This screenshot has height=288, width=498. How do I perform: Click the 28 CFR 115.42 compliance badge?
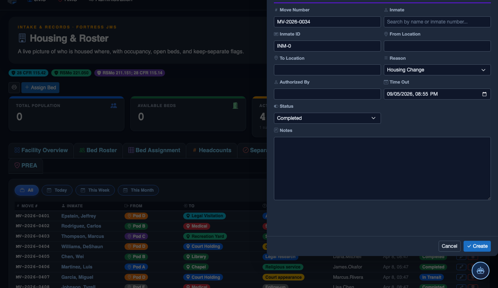pos(29,73)
